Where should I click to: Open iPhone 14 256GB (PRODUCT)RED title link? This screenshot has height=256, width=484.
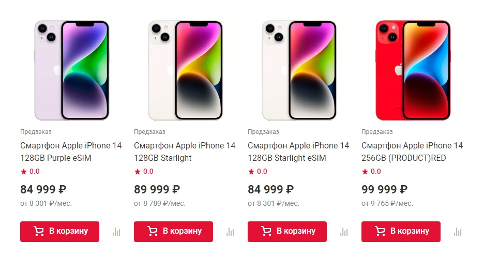coord(412,152)
